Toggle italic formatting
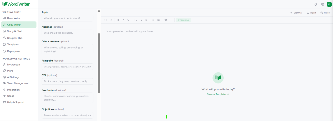The image size is (333, 121). (123, 20)
